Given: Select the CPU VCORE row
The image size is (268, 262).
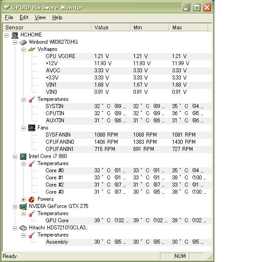Looking at the screenshot, I should pos(128,56).
